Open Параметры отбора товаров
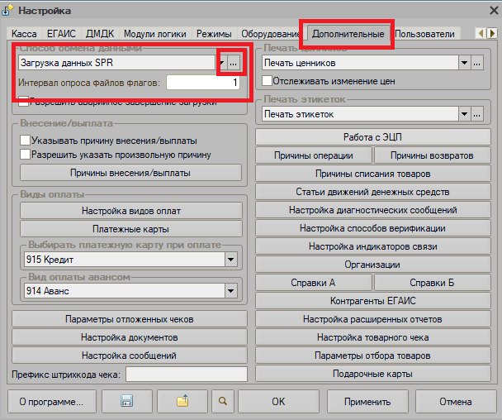 click(x=372, y=356)
